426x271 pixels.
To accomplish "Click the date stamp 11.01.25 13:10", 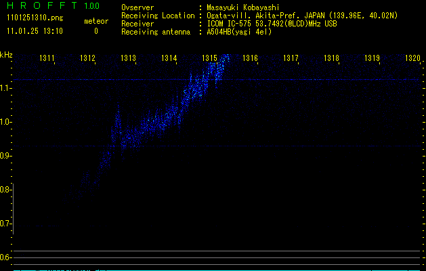I will click(x=35, y=31).
